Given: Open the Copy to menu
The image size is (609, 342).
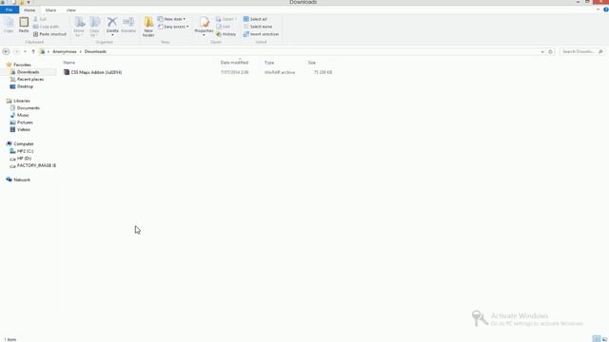Looking at the screenshot, I should click(95, 28).
